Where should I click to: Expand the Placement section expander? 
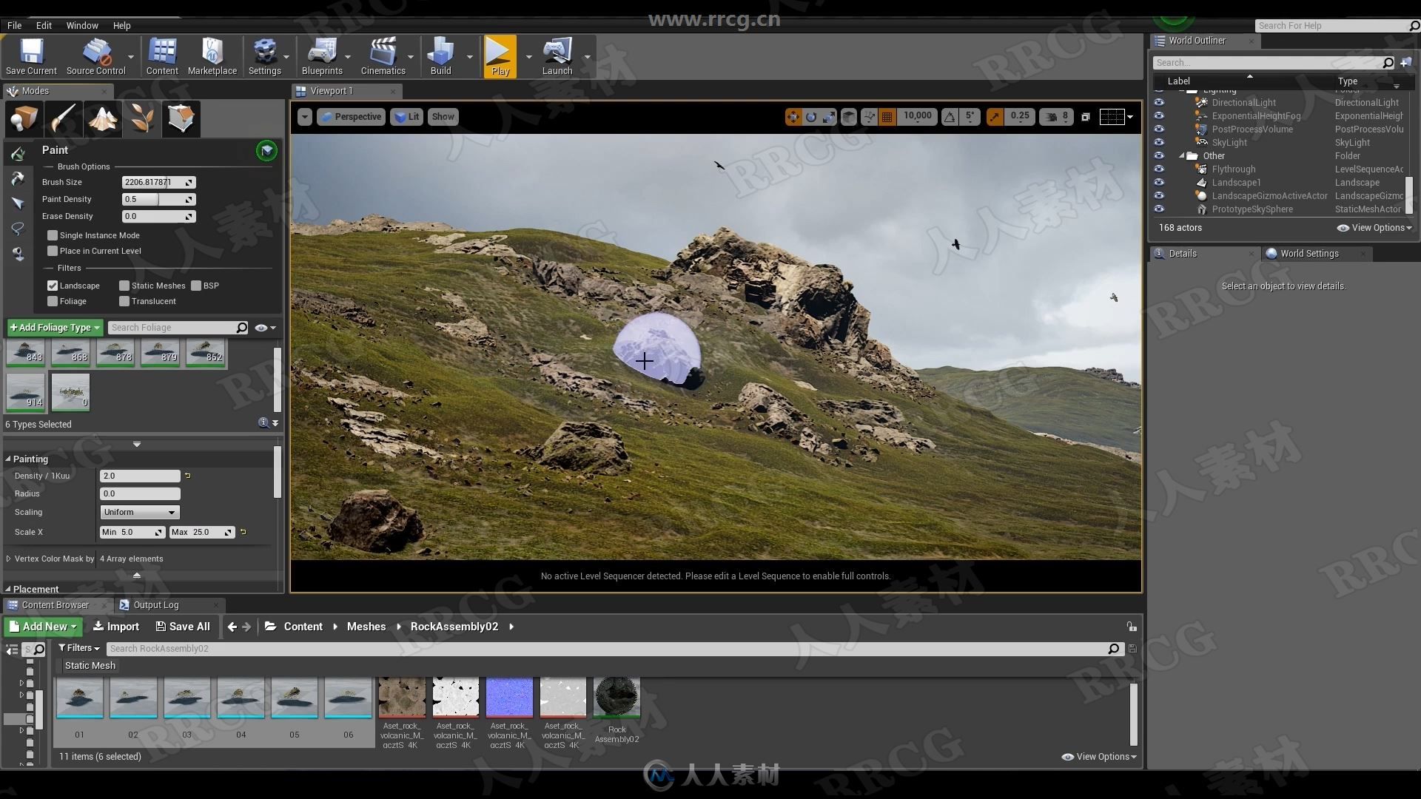click(9, 588)
